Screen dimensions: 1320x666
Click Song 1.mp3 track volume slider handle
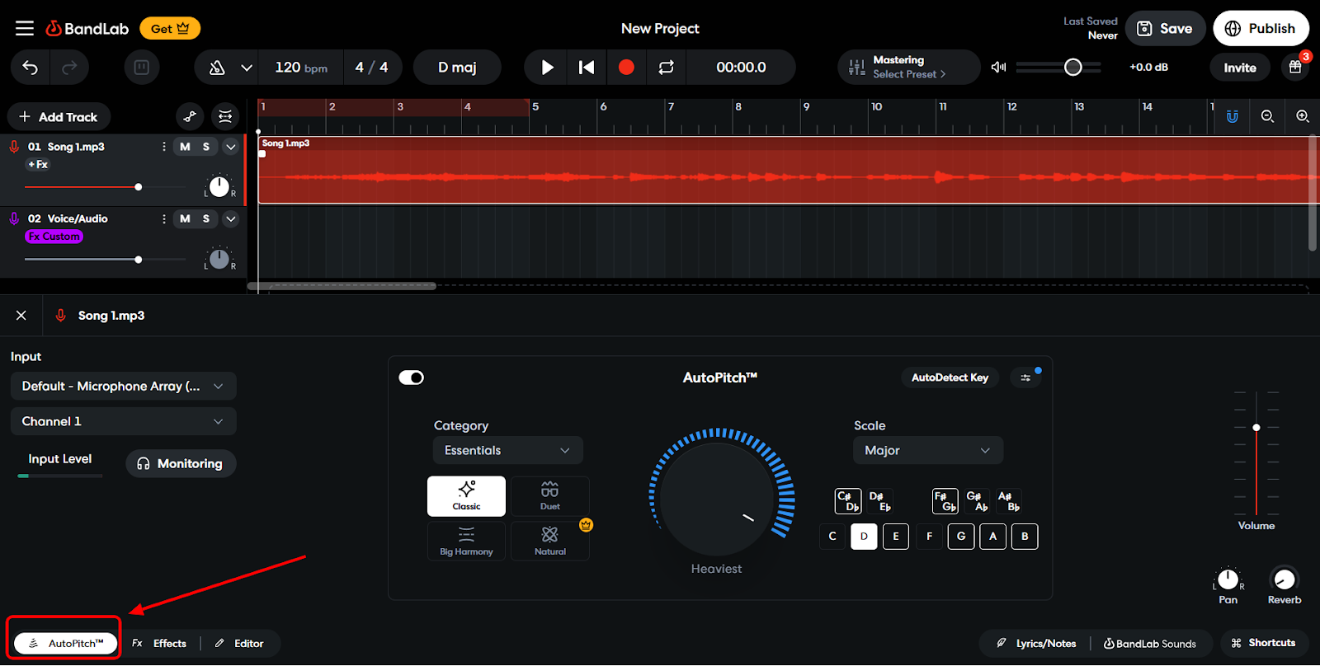pos(138,187)
